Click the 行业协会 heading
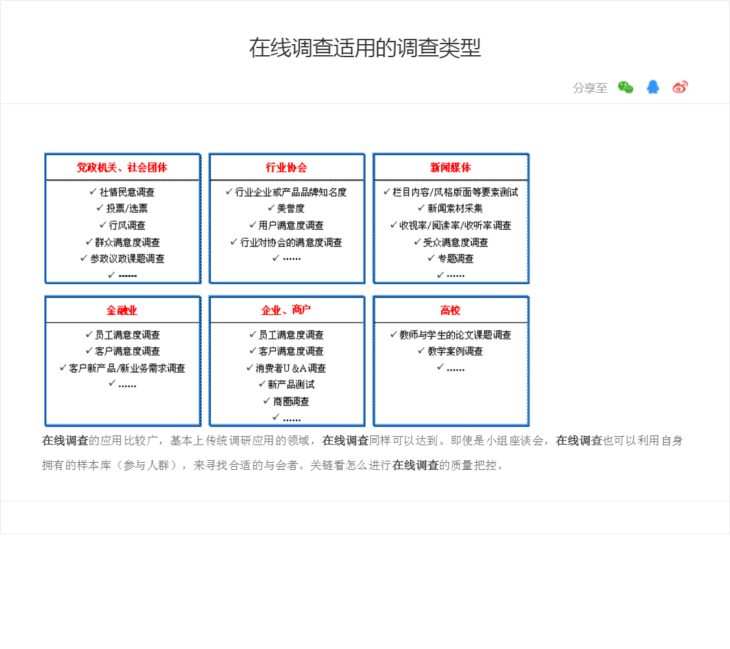Screen dimensions: 730x649 [x=286, y=167]
